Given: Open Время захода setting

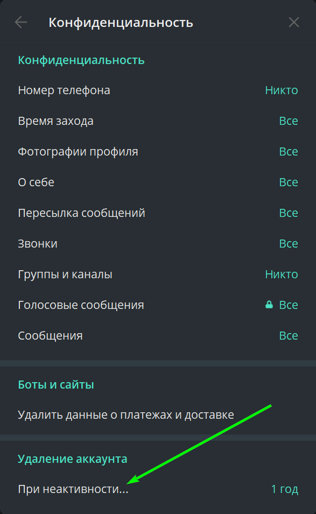Looking at the screenshot, I should click(158, 121).
